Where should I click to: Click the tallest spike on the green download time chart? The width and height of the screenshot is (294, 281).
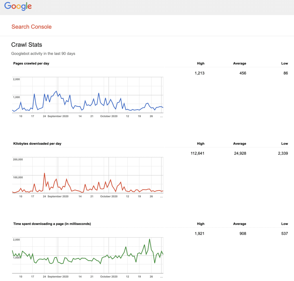(150, 239)
